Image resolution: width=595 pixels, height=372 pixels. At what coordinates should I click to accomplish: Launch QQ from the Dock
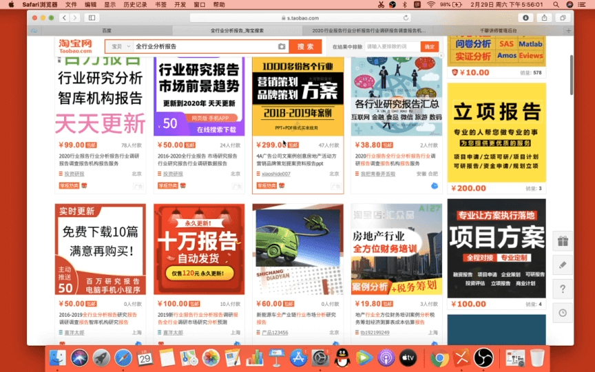click(x=342, y=358)
